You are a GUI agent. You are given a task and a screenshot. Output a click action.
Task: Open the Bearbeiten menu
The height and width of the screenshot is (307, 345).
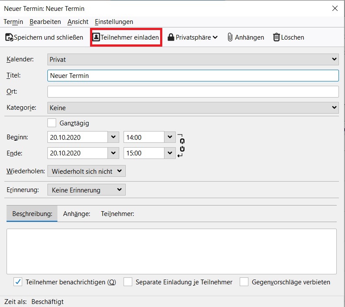coord(45,22)
